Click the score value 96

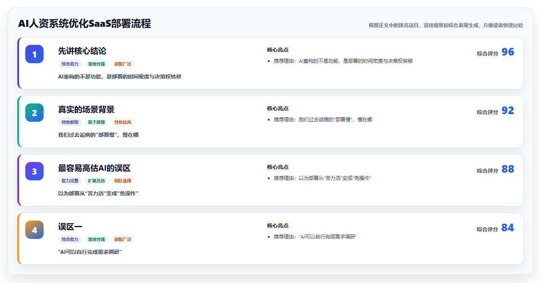tap(508, 52)
